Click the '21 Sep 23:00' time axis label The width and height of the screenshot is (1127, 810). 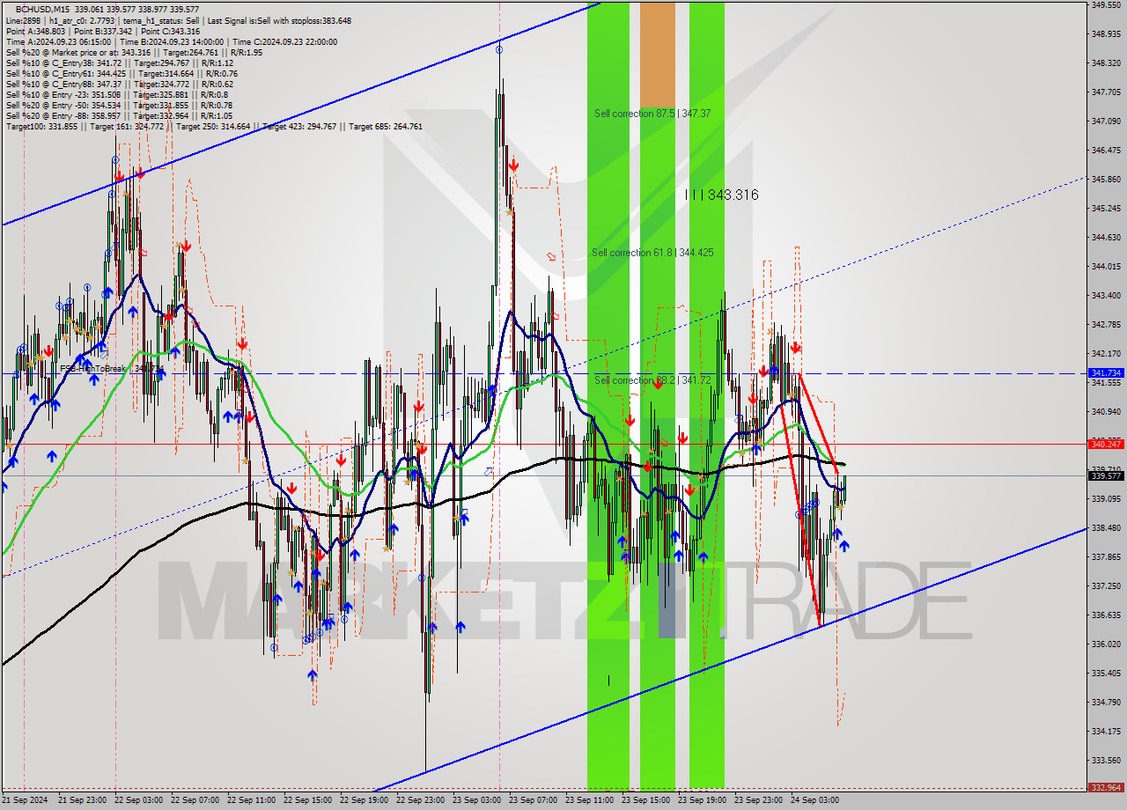[82, 800]
